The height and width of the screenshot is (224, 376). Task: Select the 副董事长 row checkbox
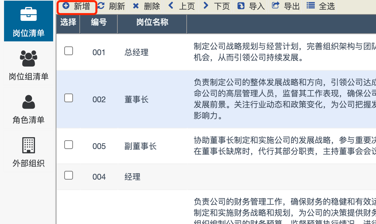tap(69, 145)
